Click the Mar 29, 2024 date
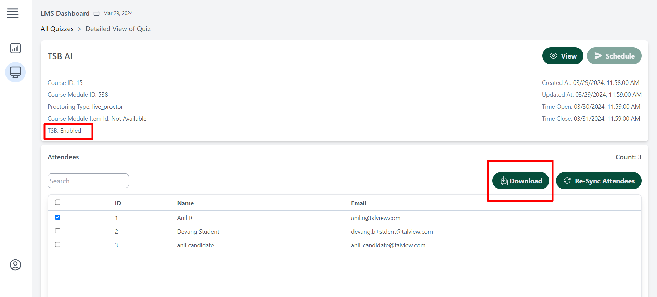The image size is (657, 297). [x=118, y=13]
